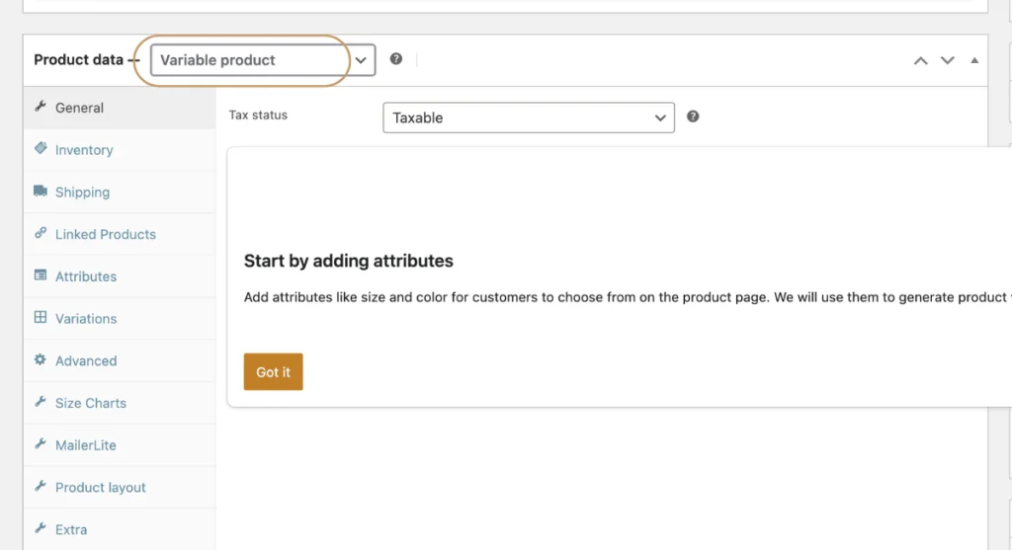This screenshot has width=1012, height=550.
Task: Click the Start by adding attributes heading
Action: [x=349, y=261]
